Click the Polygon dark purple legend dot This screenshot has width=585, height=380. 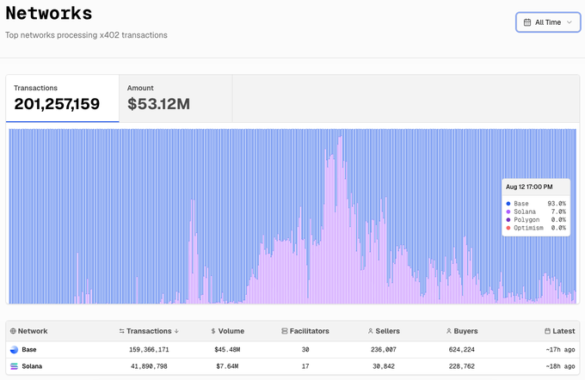(508, 219)
